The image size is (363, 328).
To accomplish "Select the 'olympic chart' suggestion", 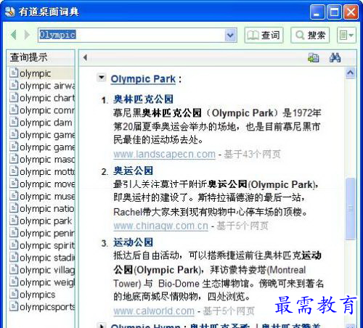I will coord(42,98).
